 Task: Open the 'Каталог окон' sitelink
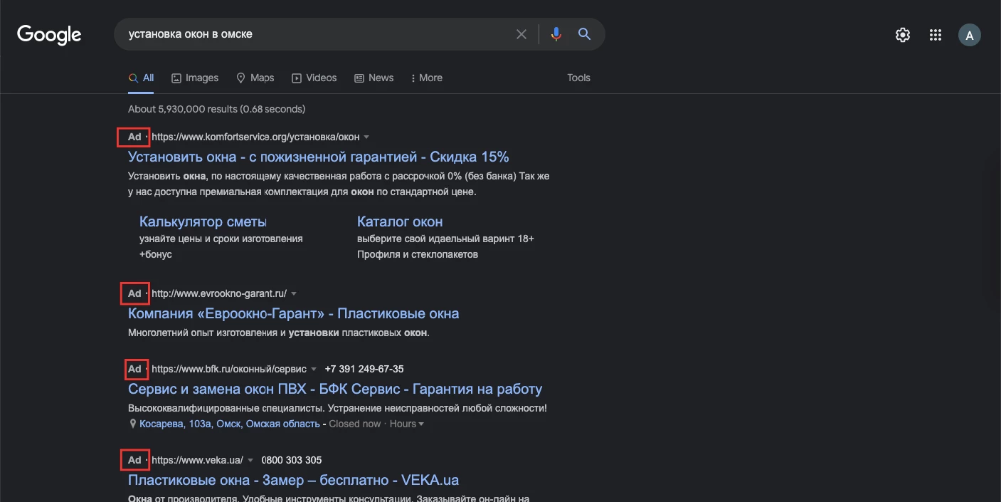(400, 221)
